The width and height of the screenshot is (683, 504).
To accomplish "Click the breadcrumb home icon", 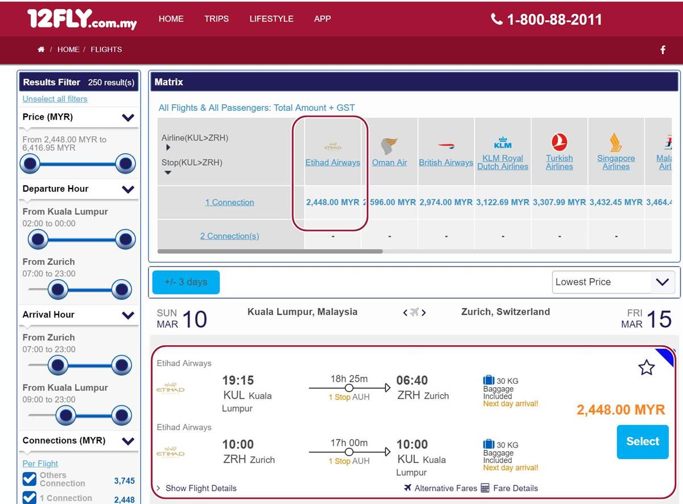I will (x=41, y=50).
